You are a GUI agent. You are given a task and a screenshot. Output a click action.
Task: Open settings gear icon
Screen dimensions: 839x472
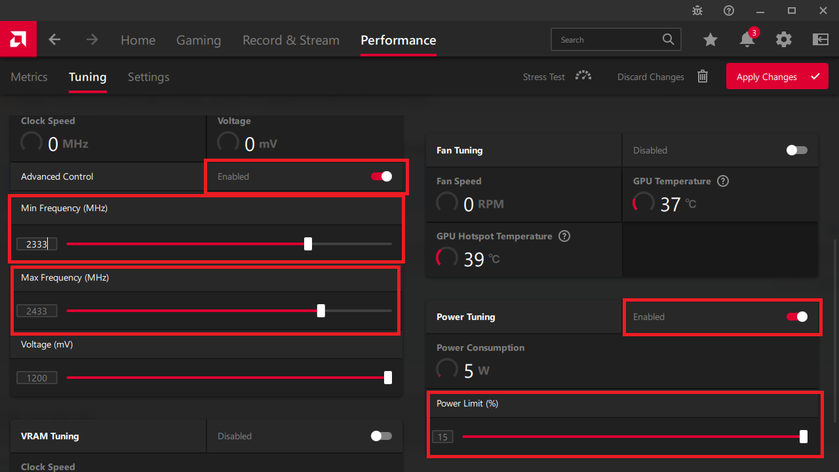click(x=784, y=40)
